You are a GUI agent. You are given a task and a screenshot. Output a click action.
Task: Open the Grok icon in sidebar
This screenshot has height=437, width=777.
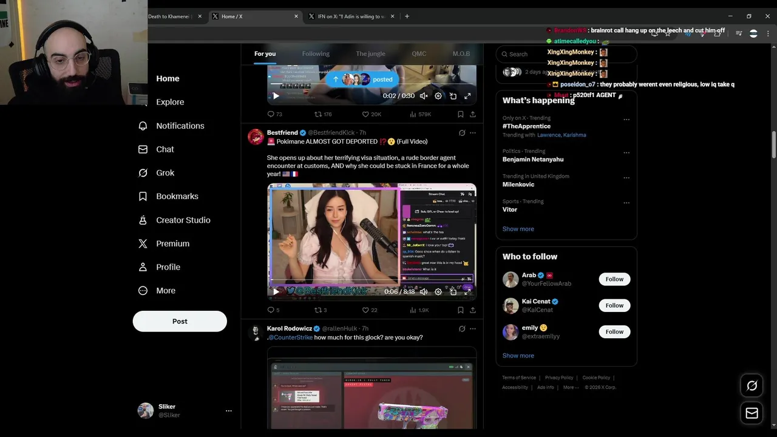click(x=143, y=173)
